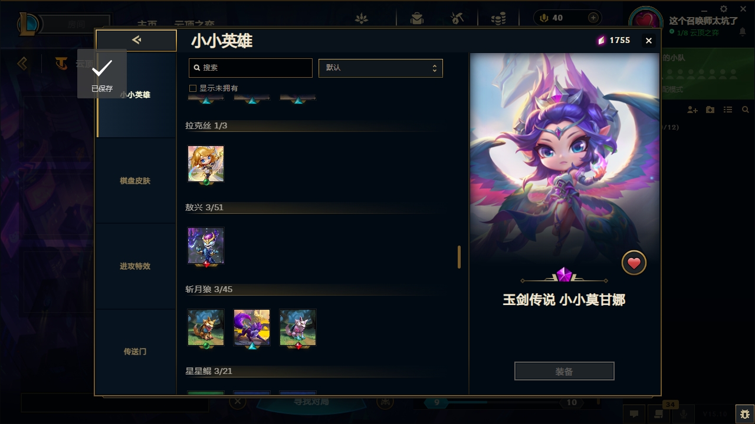Click the magnifier icon in the search box
The width and height of the screenshot is (755, 424).
pyautogui.click(x=197, y=68)
